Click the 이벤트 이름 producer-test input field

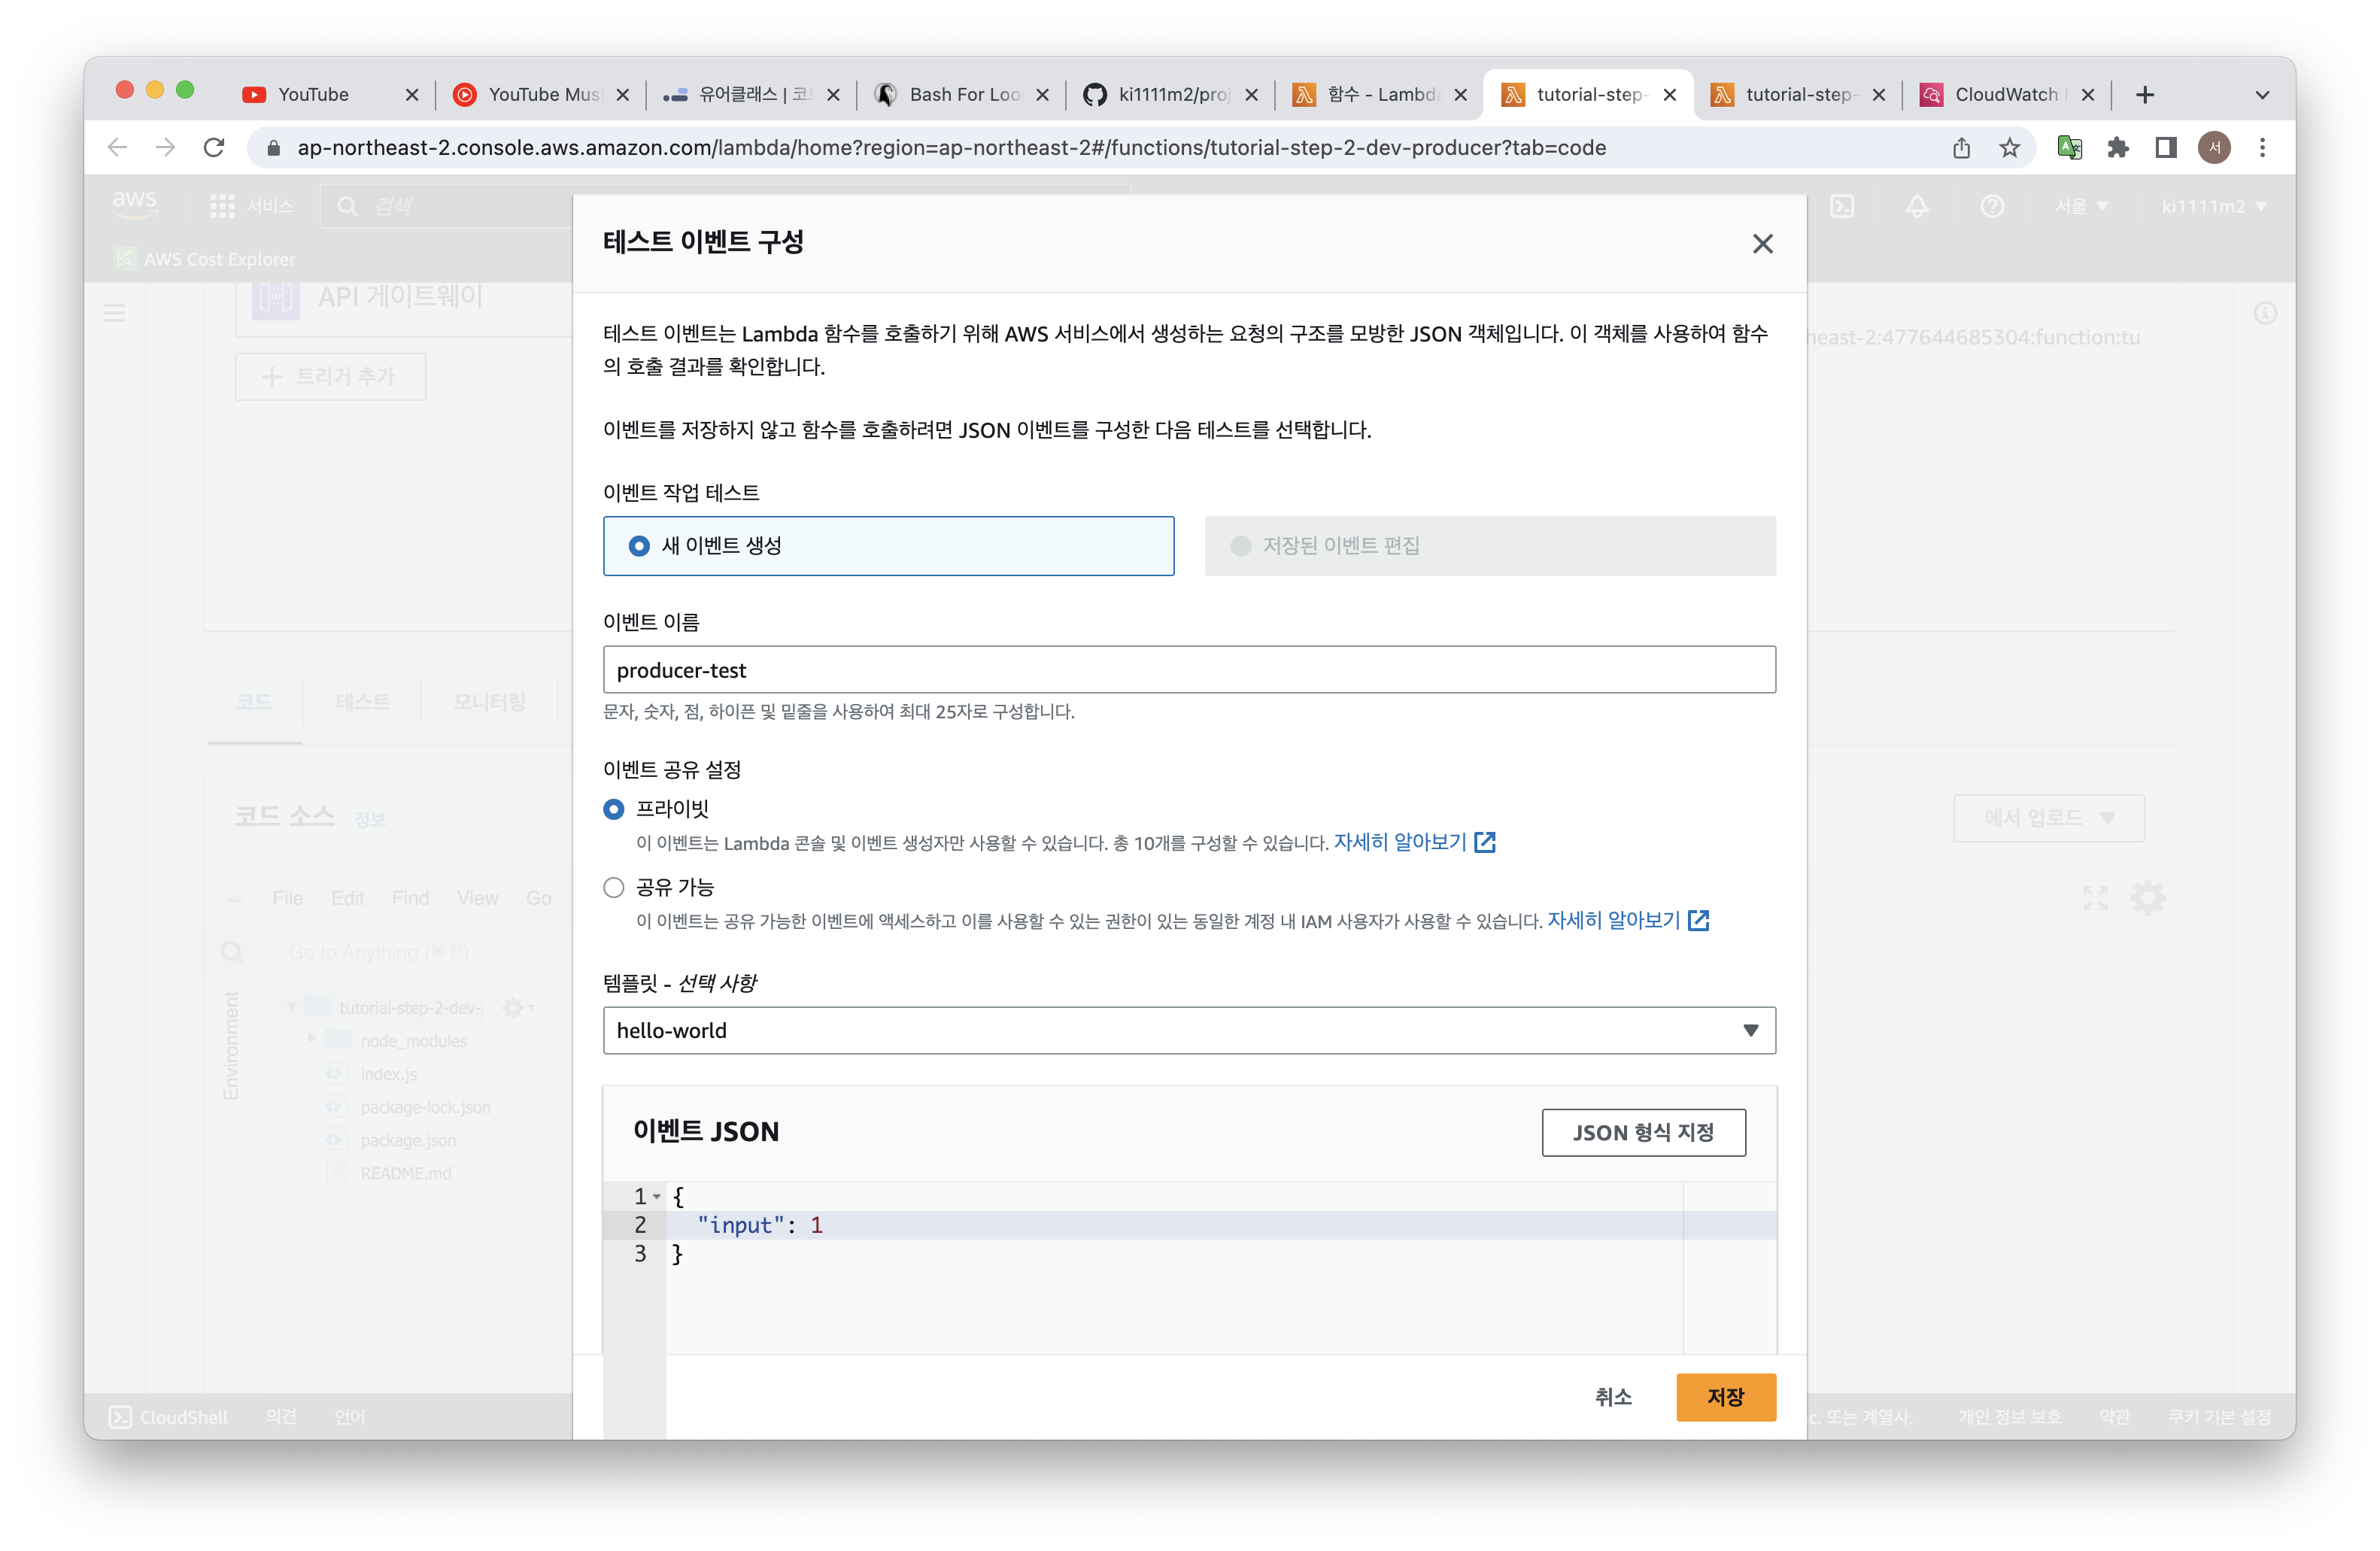tap(1188, 670)
